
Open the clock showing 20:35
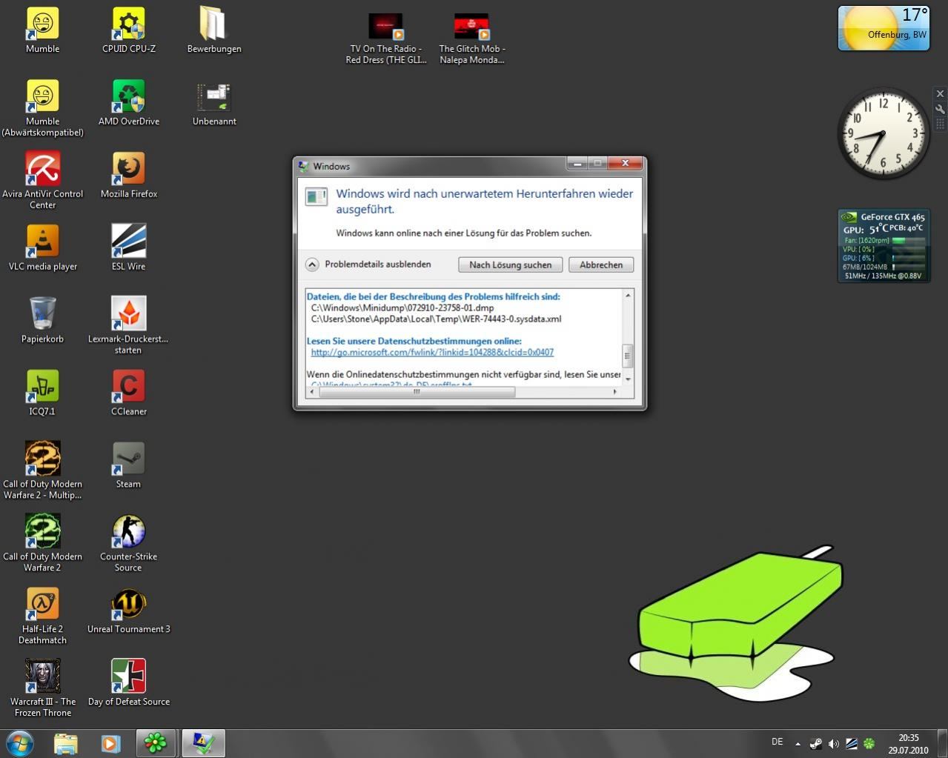[909, 744]
